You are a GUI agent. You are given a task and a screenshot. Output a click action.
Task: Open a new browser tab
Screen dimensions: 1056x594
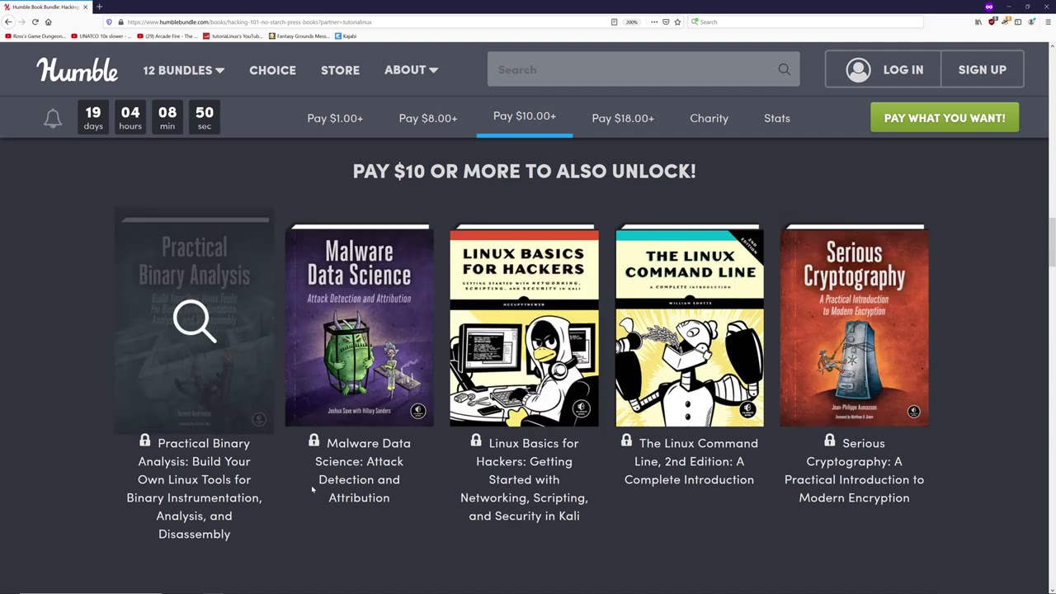(99, 7)
